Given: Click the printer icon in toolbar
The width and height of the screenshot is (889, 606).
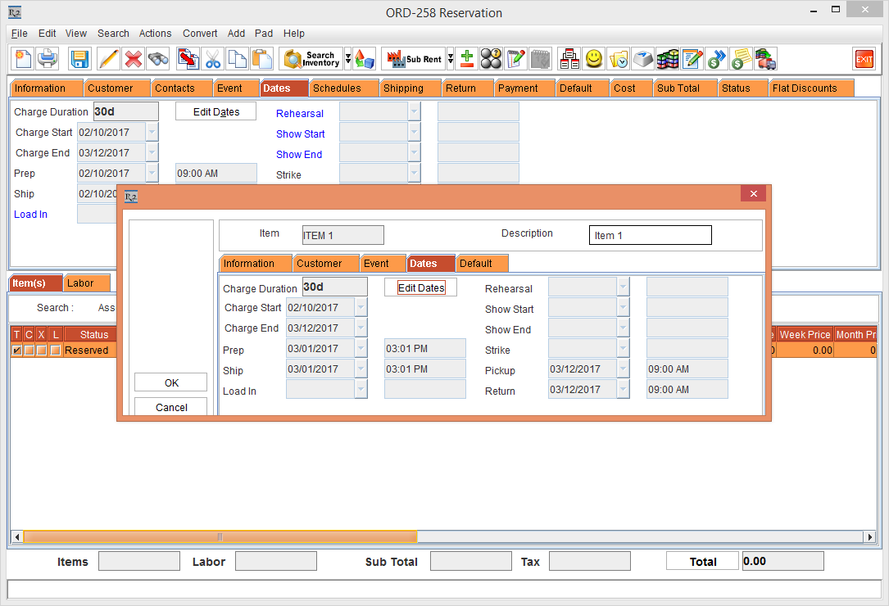Looking at the screenshot, I should pos(48,59).
